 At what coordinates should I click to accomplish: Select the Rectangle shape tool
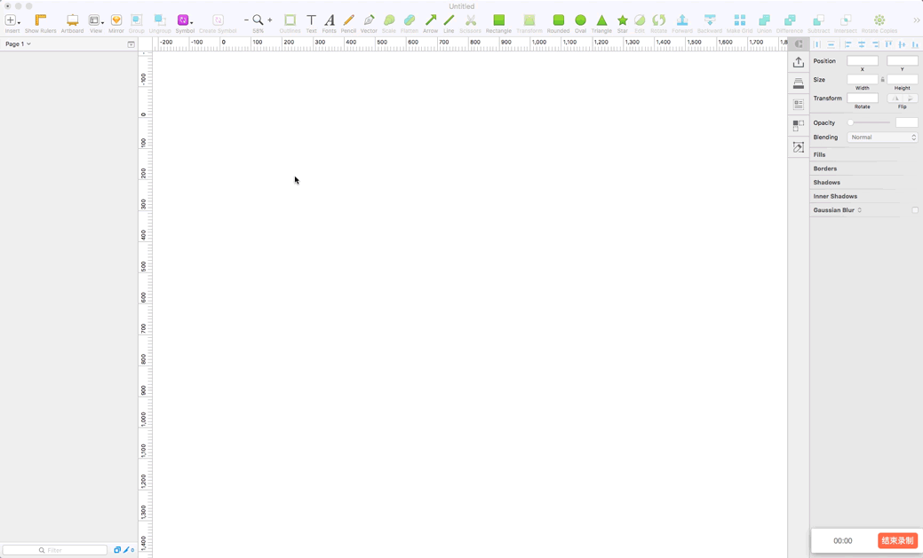498,20
